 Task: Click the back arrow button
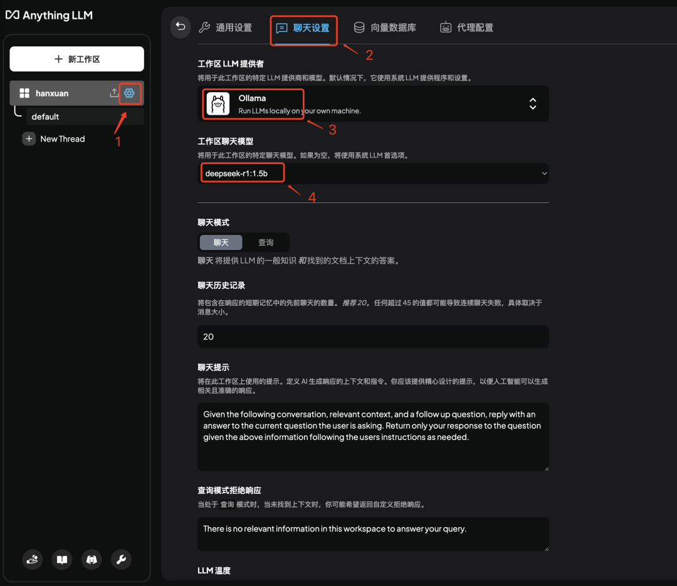click(x=181, y=27)
